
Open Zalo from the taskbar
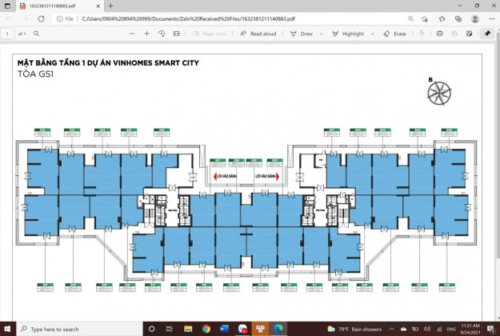click(x=242, y=329)
